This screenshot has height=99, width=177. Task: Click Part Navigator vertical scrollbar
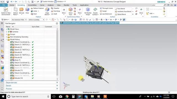click(x=57, y=53)
